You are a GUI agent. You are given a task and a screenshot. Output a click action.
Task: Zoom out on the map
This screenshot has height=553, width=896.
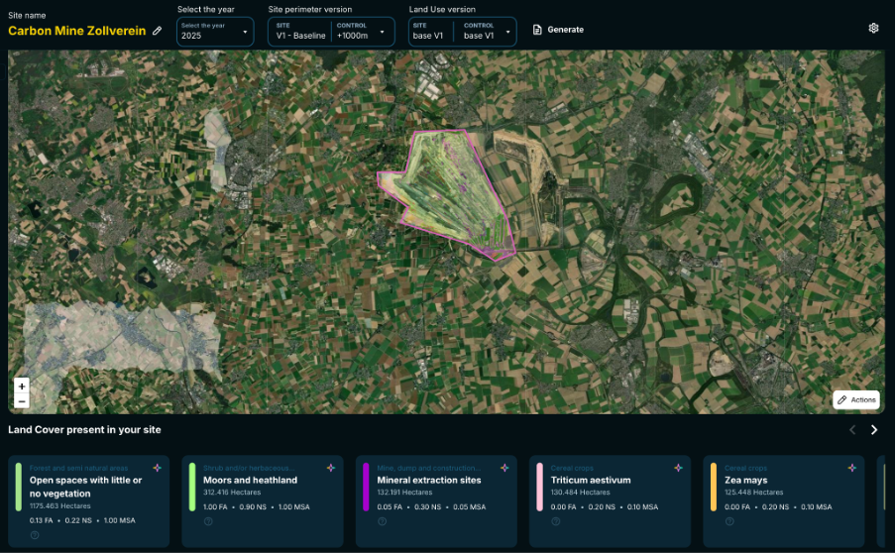click(22, 401)
